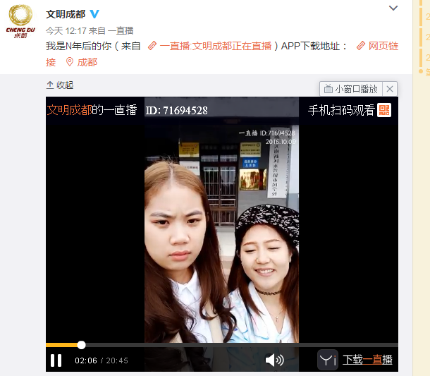Collapse the video with 收起
The image size is (430, 376).
coord(60,85)
